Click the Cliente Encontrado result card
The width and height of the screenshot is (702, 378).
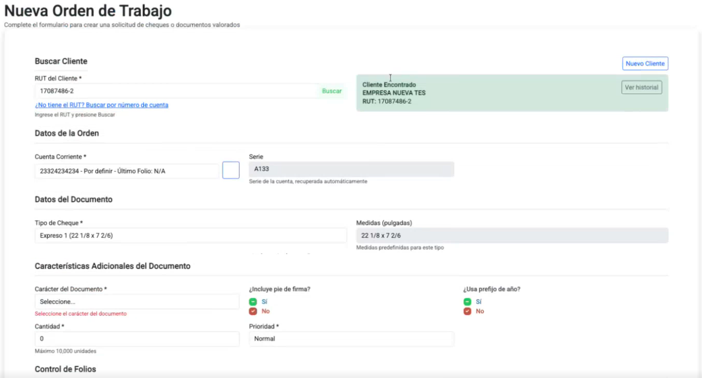click(x=512, y=93)
